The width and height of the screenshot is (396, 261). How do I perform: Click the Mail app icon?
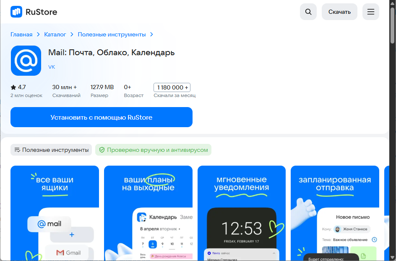(x=26, y=61)
